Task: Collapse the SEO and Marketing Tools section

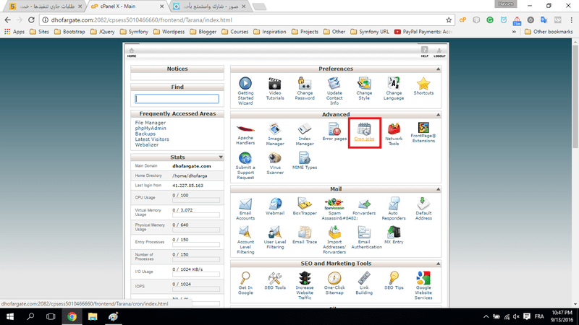Action: (438, 264)
